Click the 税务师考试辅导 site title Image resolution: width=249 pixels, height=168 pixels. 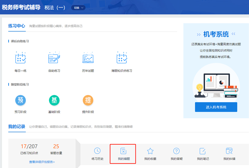(21, 7)
